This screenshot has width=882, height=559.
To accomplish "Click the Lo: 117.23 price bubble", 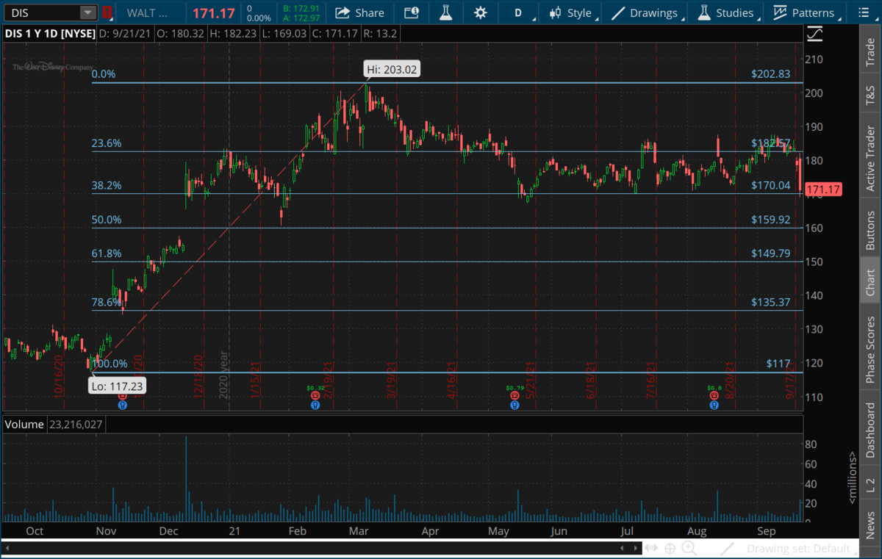I will (x=118, y=384).
